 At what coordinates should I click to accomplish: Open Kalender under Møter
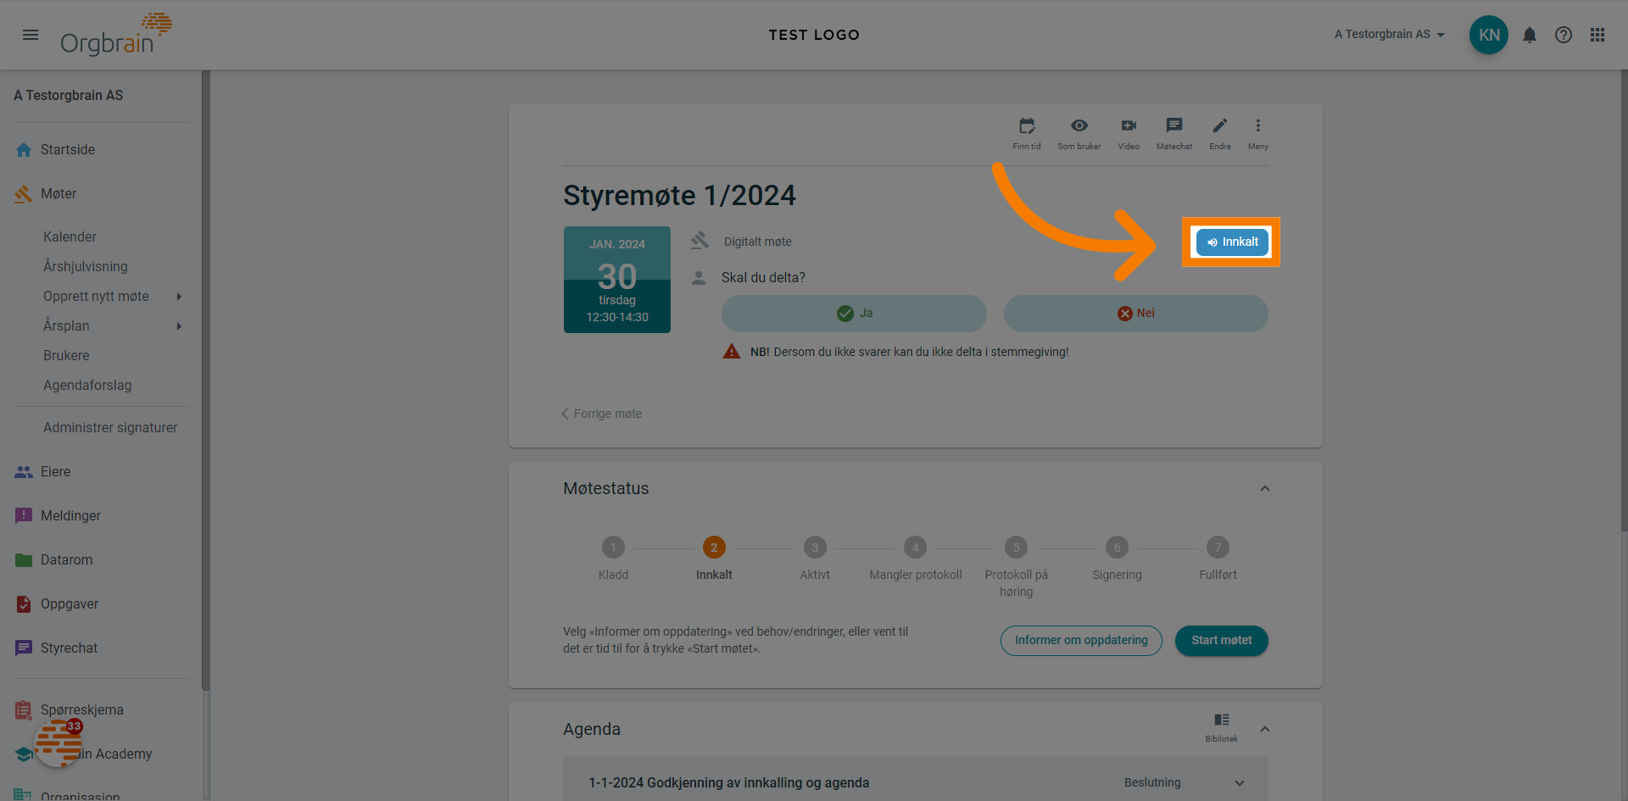point(70,237)
